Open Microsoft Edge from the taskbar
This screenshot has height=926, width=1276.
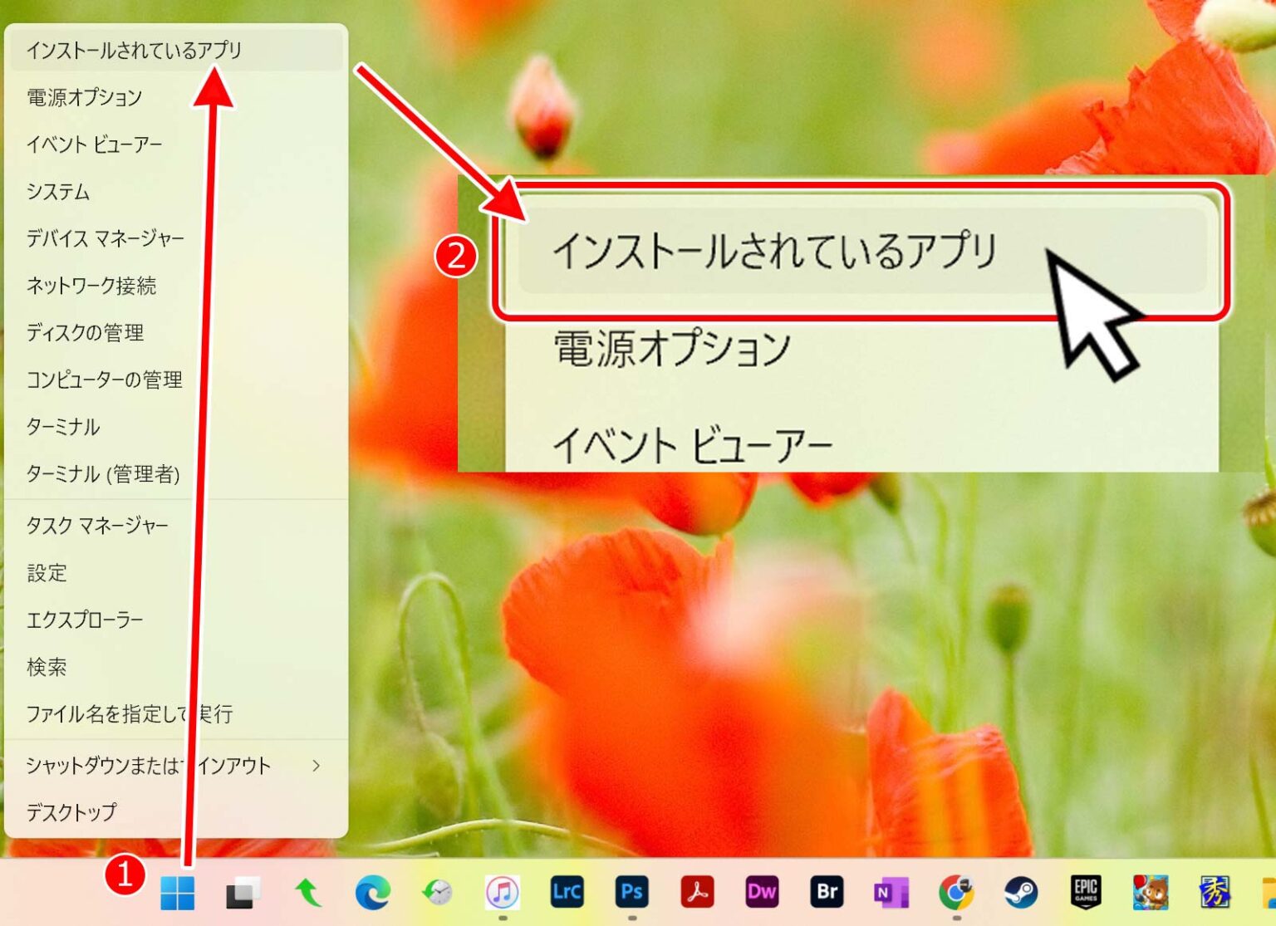coord(373,893)
